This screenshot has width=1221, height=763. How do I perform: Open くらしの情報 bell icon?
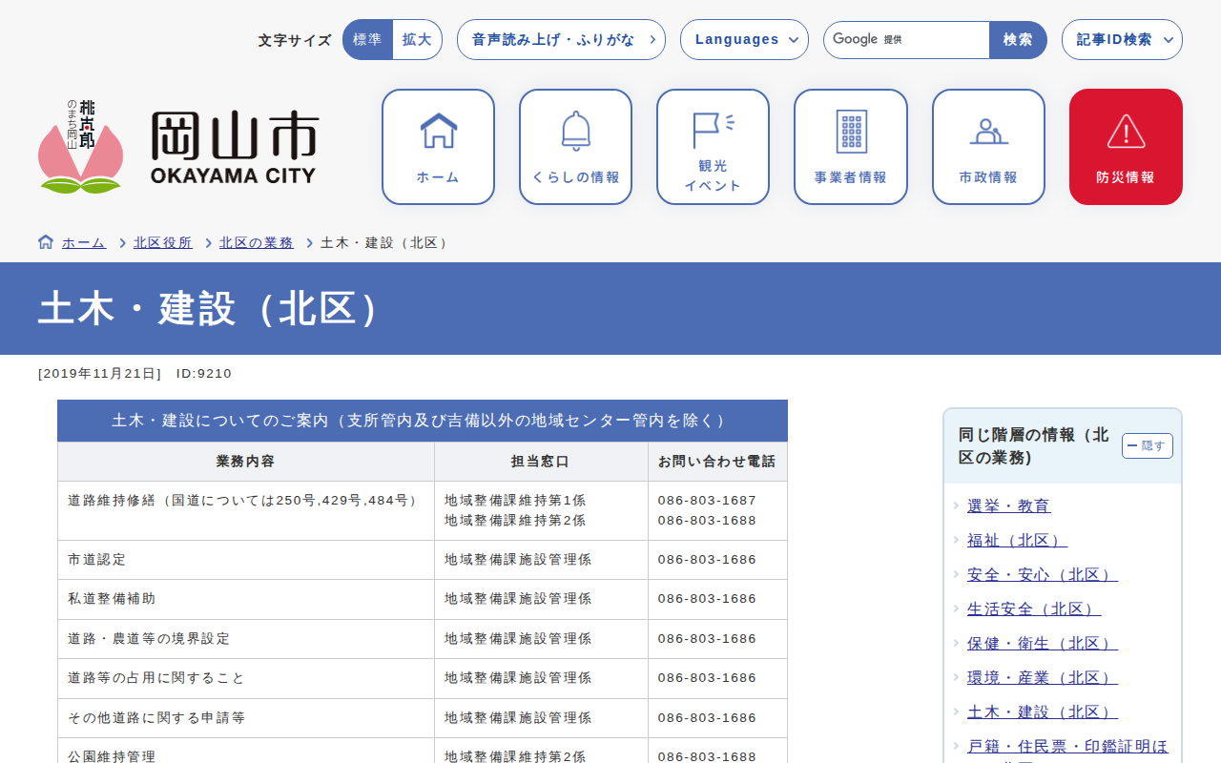tap(575, 132)
